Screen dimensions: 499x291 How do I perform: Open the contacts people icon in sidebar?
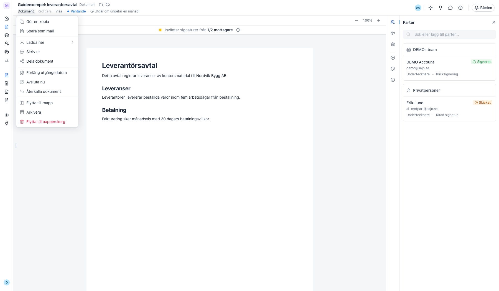point(7,44)
